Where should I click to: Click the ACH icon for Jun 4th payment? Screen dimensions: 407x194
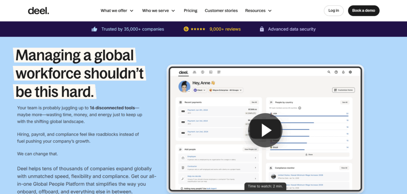pos(183,111)
